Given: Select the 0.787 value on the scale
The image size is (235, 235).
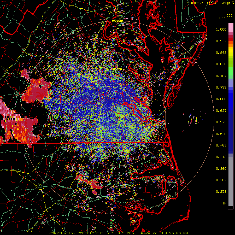Looking at the screenshot, I should [x=221, y=76].
